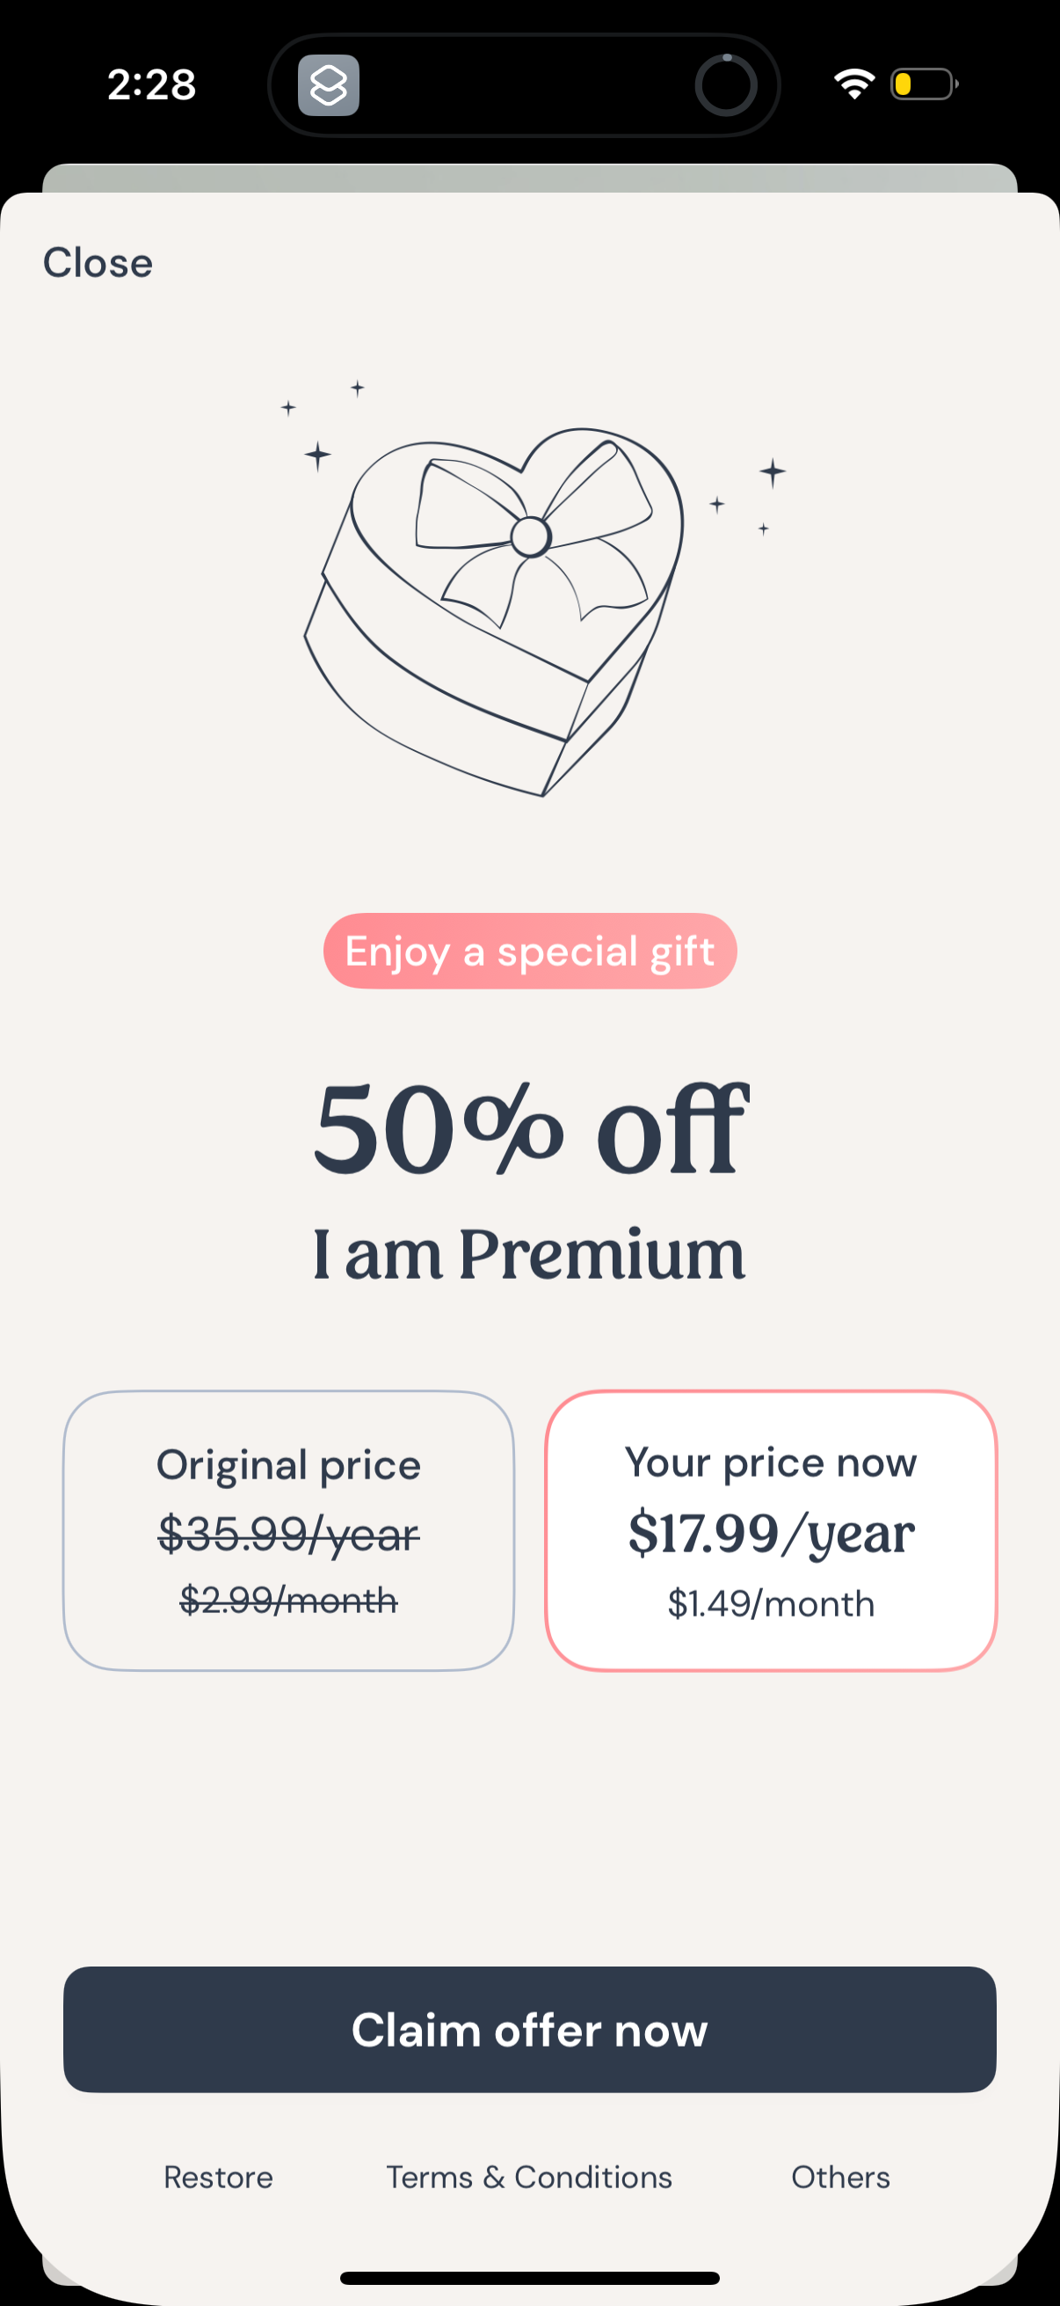Select the "Original price" card
Viewport: 1060px width, 2306px height.
click(x=288, y=1531)
